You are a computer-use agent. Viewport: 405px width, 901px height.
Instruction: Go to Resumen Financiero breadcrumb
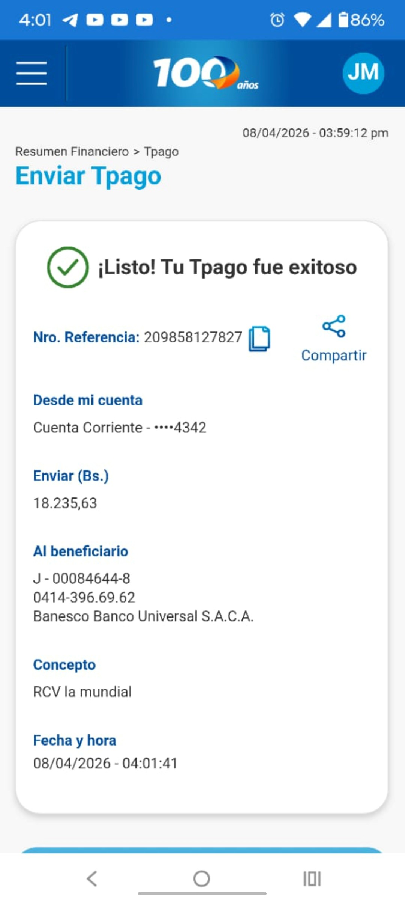point(72,152)
